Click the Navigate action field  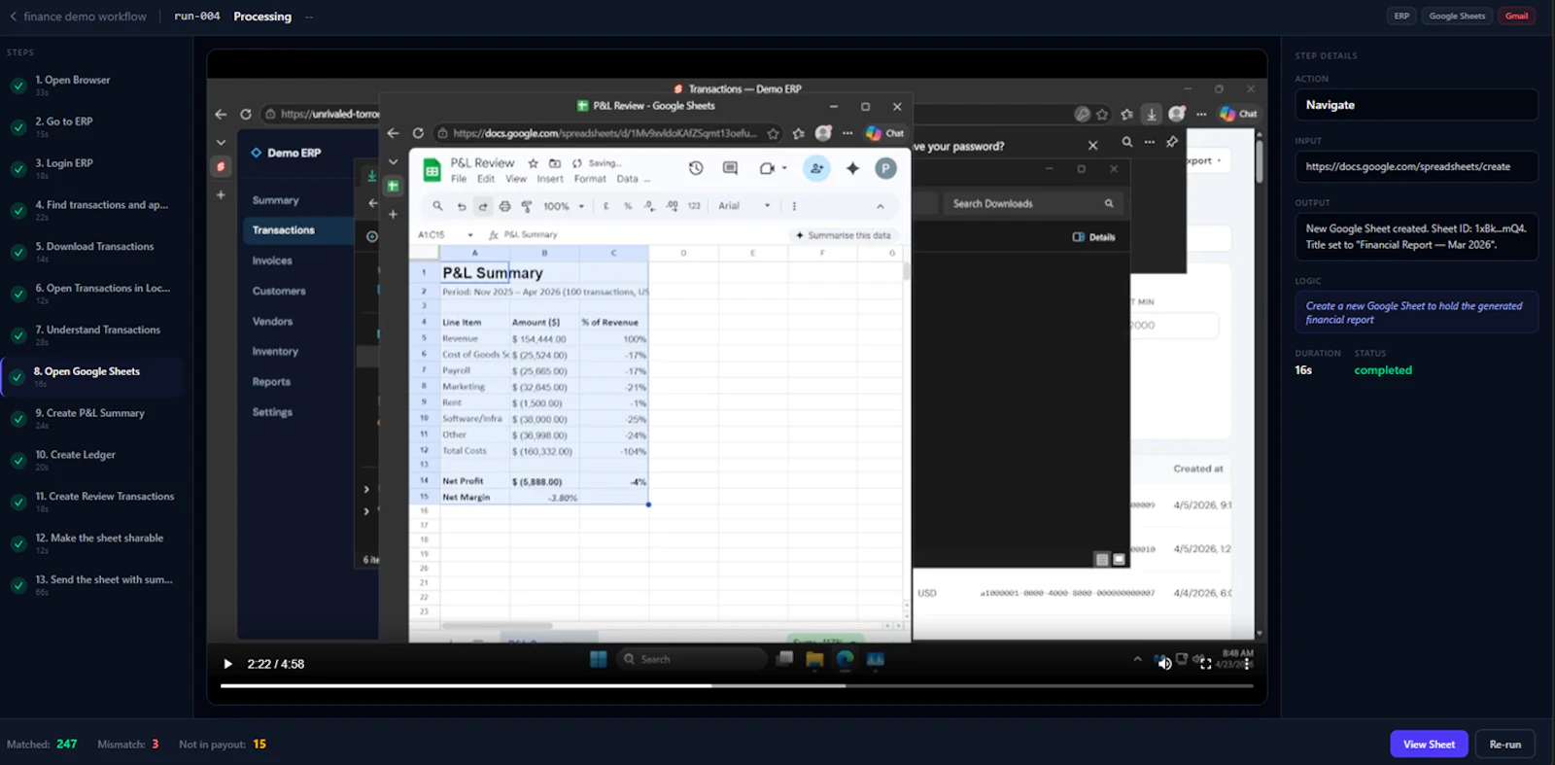coord(1416,105)
